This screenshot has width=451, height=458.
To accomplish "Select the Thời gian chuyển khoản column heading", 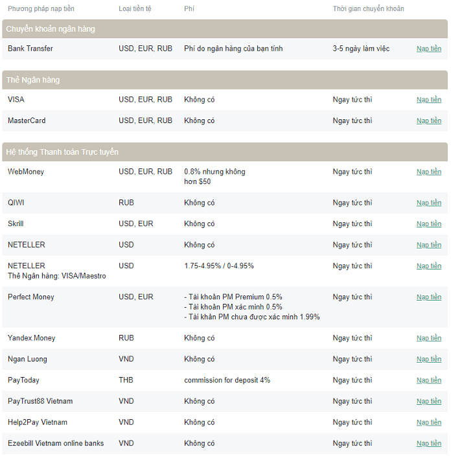I will (x=368, y=9).
